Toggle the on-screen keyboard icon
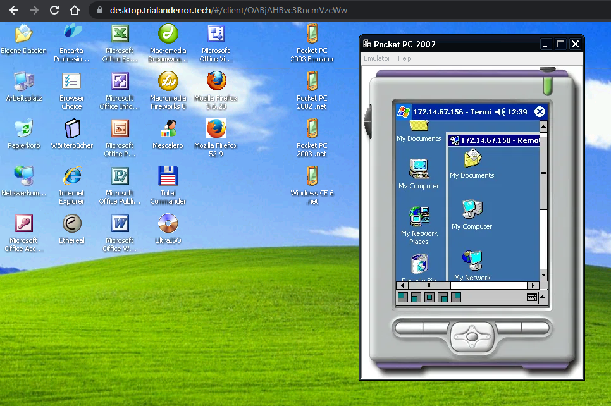 (x=532, y=297)
